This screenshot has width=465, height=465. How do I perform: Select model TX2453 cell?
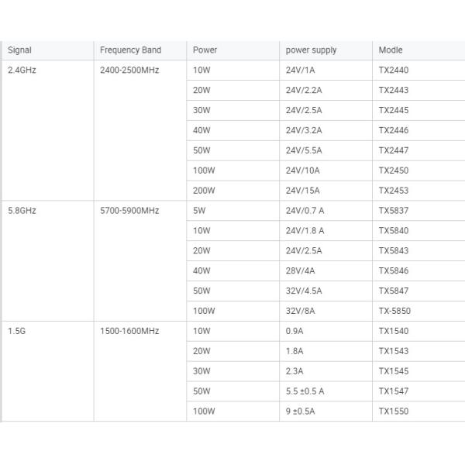pos(393,191)
